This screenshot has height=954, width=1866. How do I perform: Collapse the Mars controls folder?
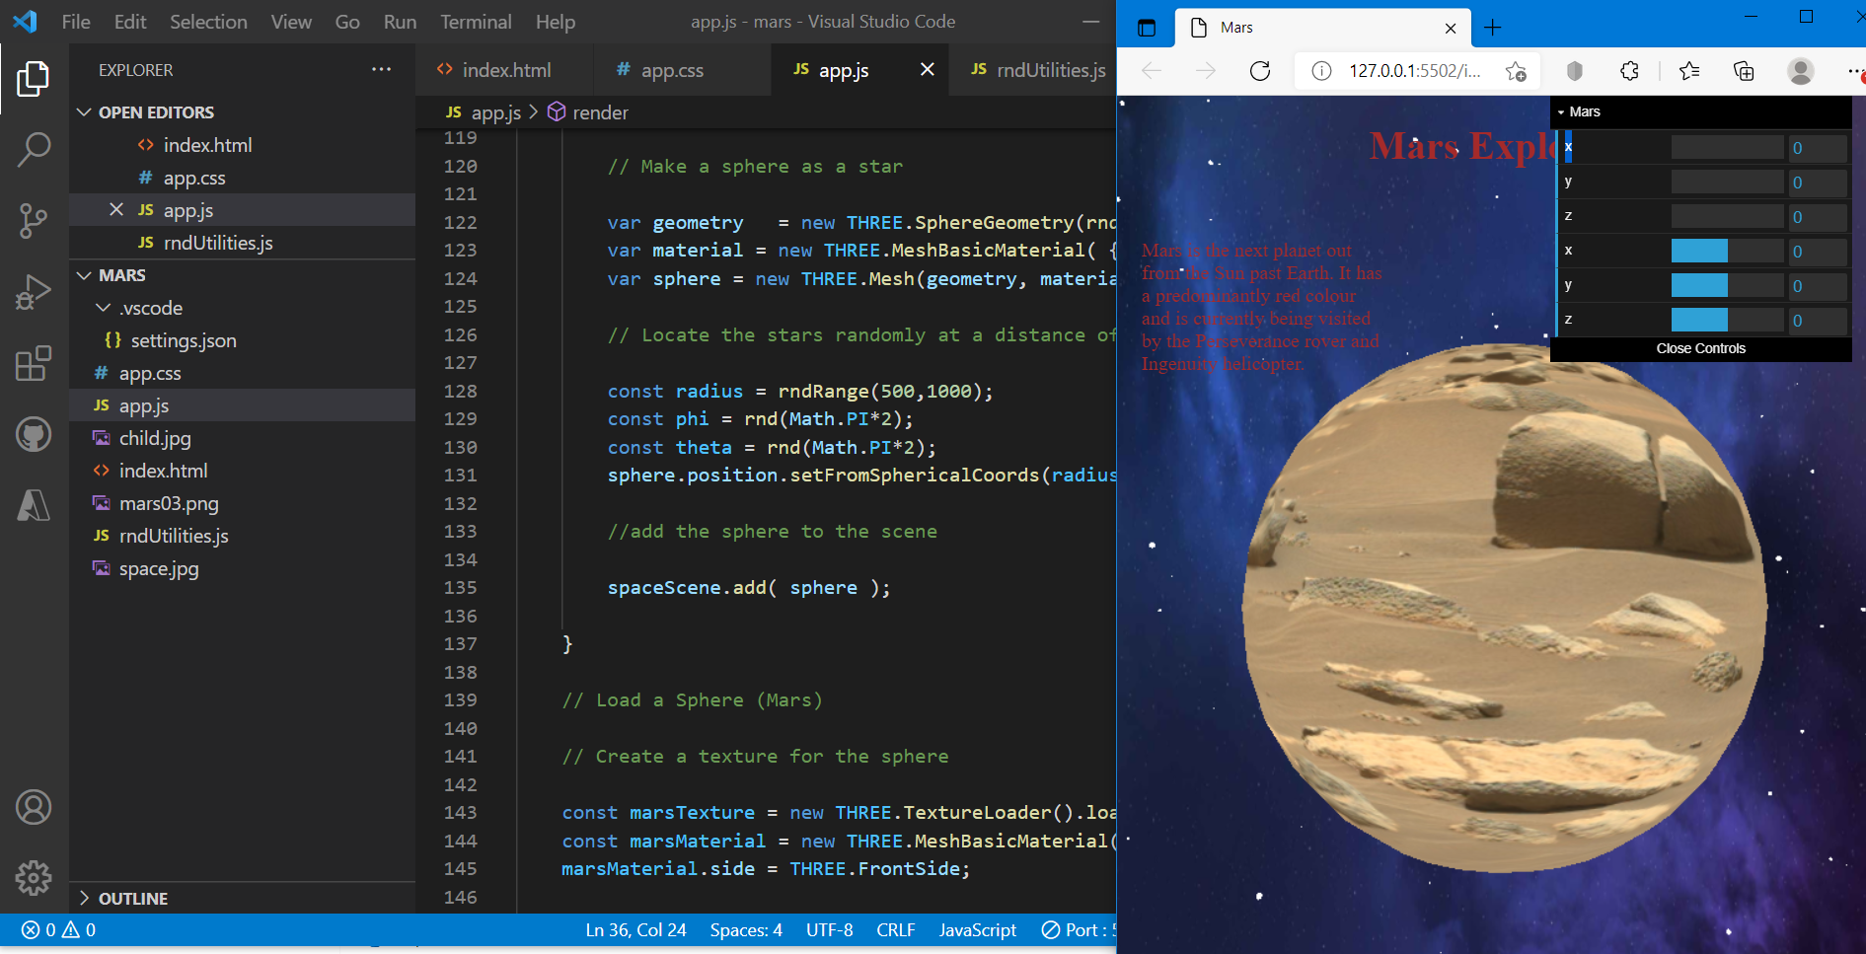click(1562, 111)
